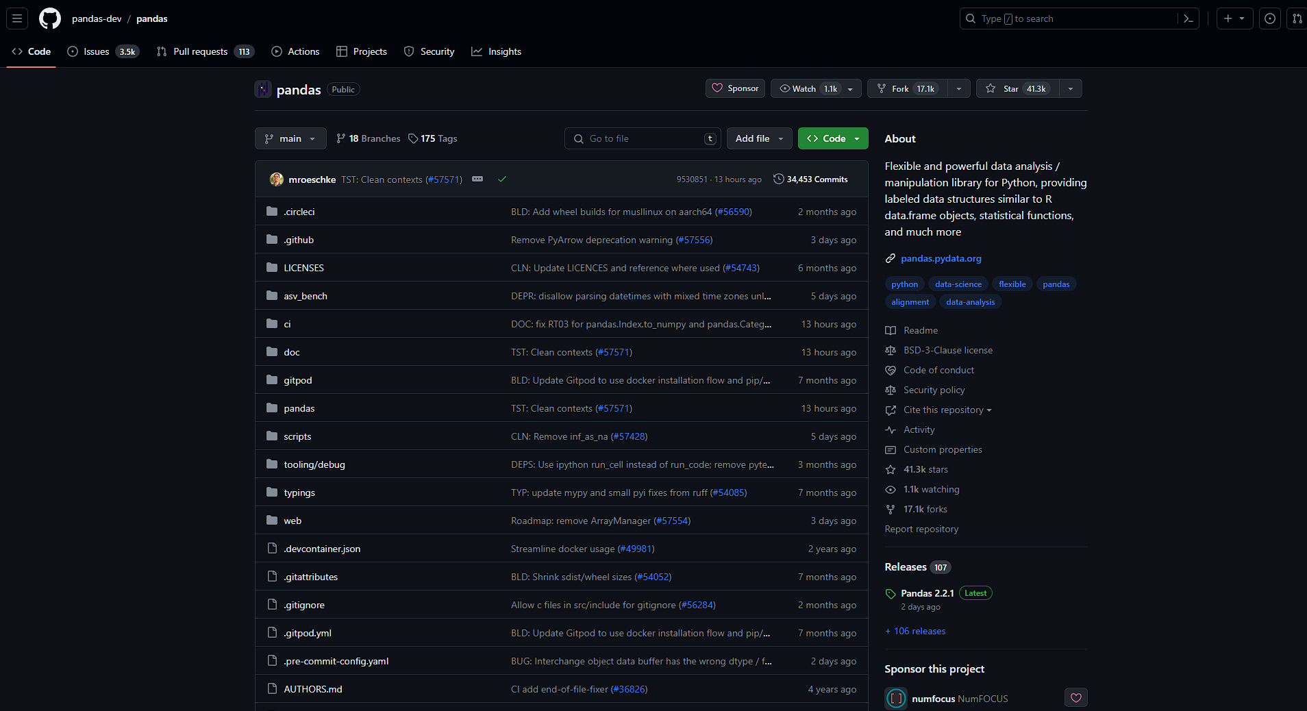Viewport: 1307px width, 711px height.
Task: Star the pandas repository
Action: [1018, 88]
